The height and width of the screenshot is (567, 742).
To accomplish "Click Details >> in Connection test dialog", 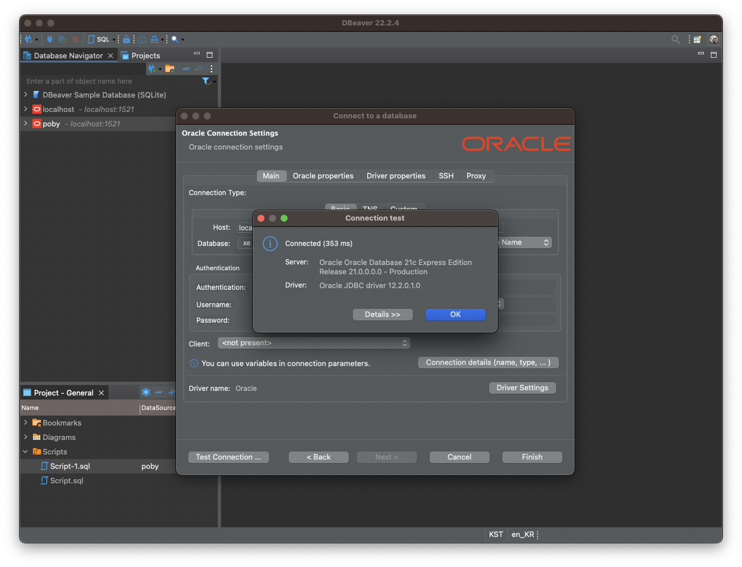I will (383, 315).
